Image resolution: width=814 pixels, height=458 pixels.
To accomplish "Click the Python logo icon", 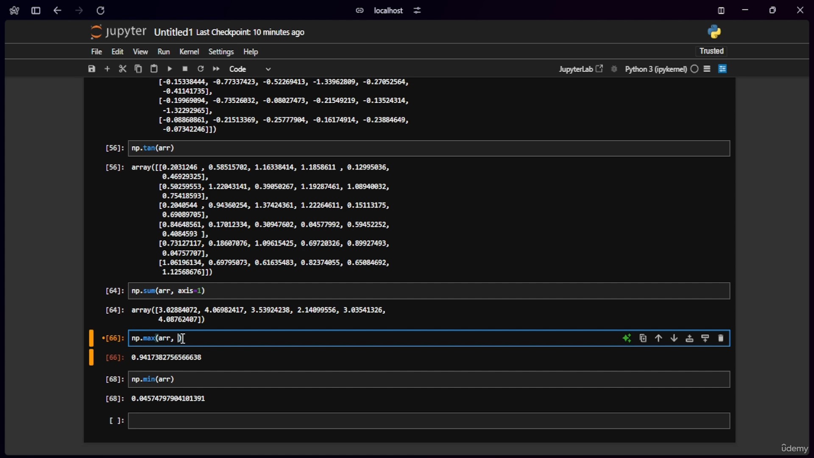I will tap(715, 32).
